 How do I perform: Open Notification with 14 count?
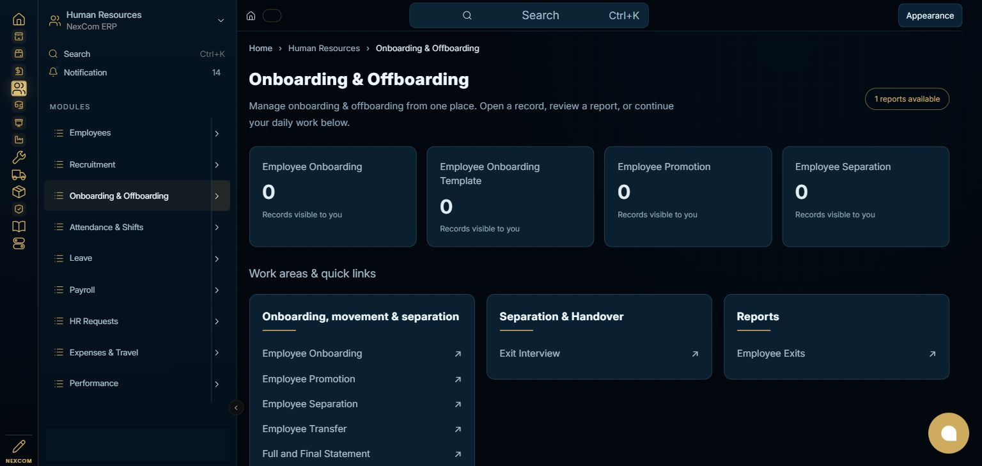tap(136, 72)
